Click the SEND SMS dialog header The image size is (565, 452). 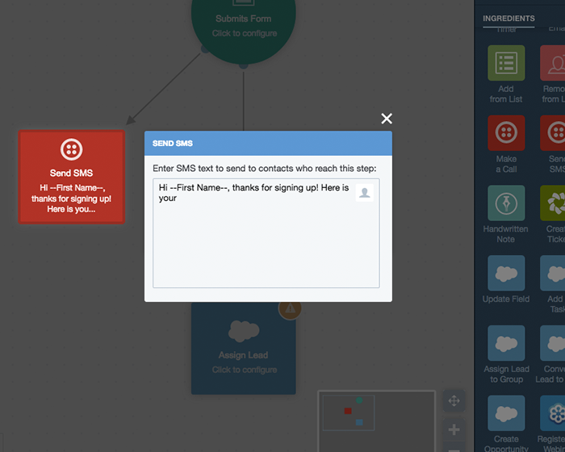click(268, 144)
